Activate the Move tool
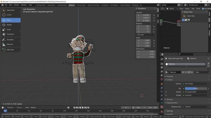 pyautogui.click(x=11, y=20)
